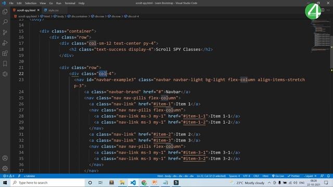
Task: Click the "#item-3-2" href link
Action: pyautogui.click(x=194, y=158)
